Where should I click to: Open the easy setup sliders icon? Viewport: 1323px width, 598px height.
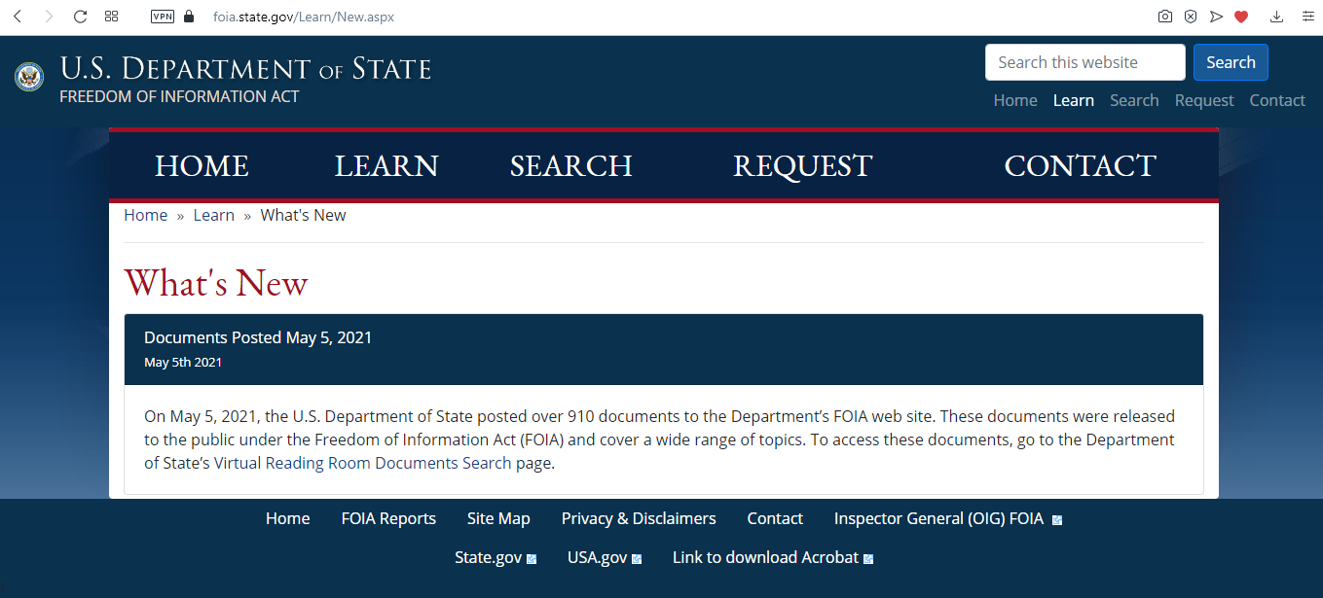pos(1307,17)
